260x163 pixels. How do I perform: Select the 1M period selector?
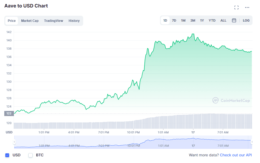[x=183, y=20]
